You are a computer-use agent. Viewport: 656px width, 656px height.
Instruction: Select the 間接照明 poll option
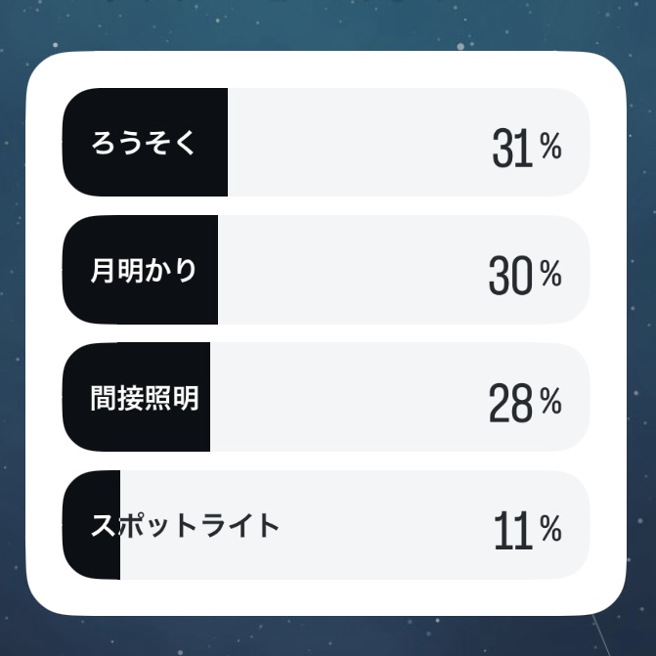(326, 397)
